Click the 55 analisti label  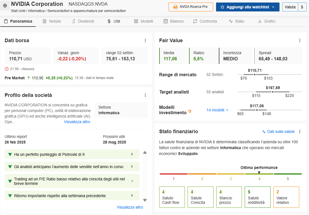click(215, 92)
